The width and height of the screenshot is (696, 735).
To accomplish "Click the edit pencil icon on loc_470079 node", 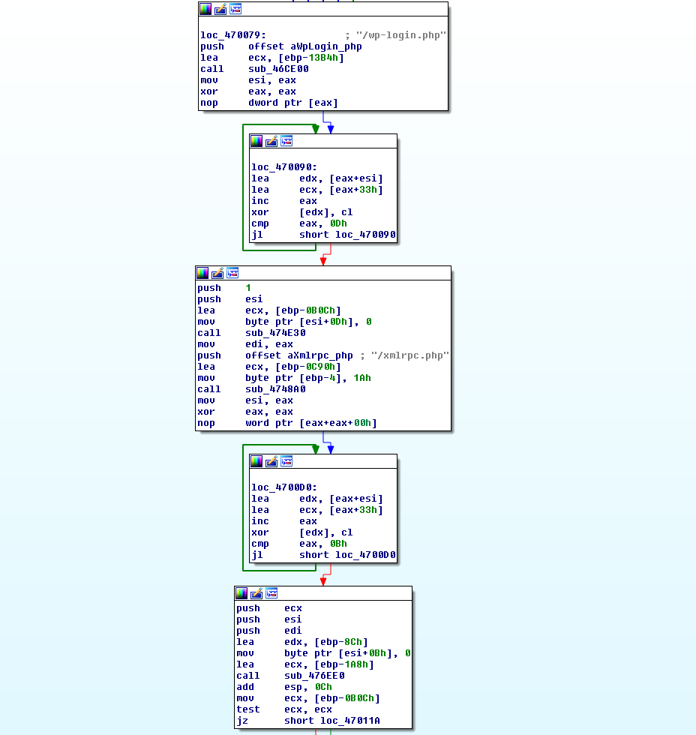I will coord(220,9).
